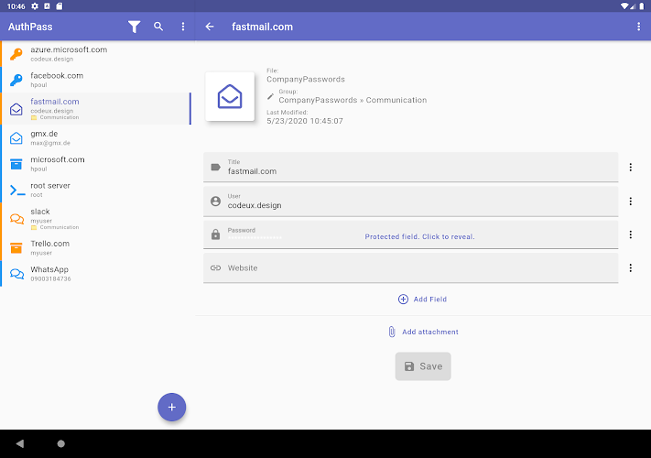The image size is (651, 458).
Task: Go back with the arrow beside fastmail.com
Action: [210, 27]
